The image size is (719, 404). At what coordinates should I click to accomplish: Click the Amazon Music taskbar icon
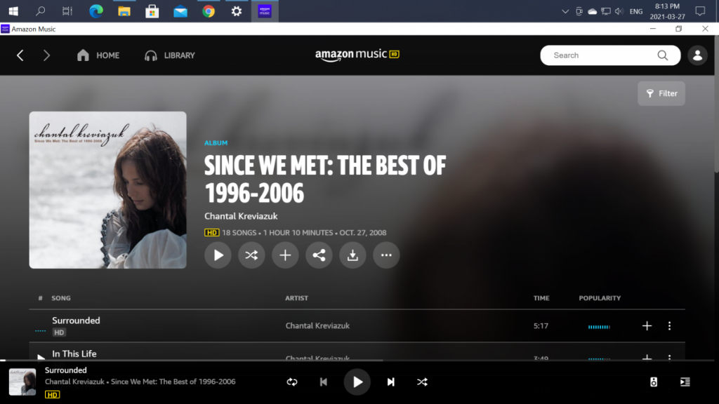[265, 11]
